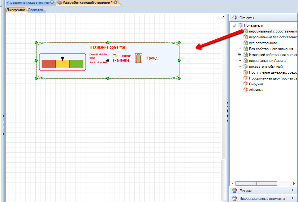Expand the Информационные элементы section
Image resolution: width=298 pixels, height=202 pixels.
[x=292, y=199]
